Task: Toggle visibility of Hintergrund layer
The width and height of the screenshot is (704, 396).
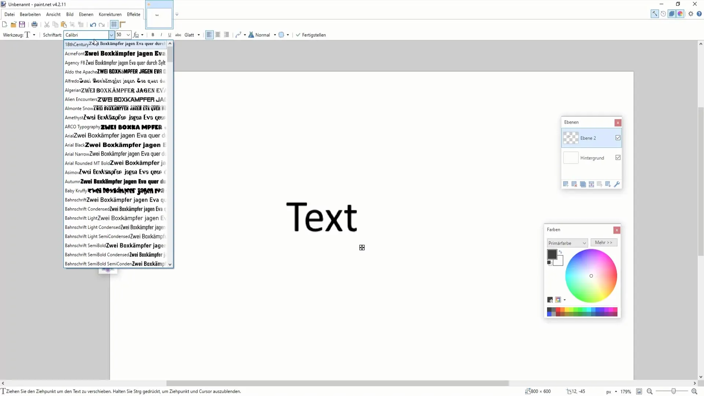Action: 619,158
